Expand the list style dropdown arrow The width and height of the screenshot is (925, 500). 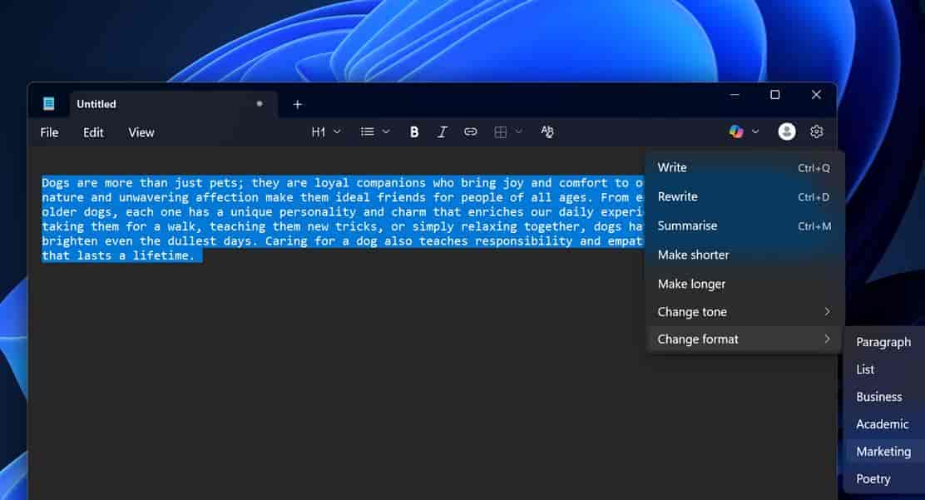tap(386, 131)
